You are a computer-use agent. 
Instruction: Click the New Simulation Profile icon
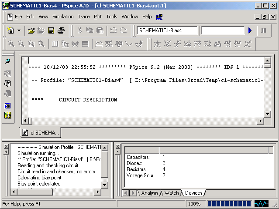pyautogui.click(x=10, y=30)
